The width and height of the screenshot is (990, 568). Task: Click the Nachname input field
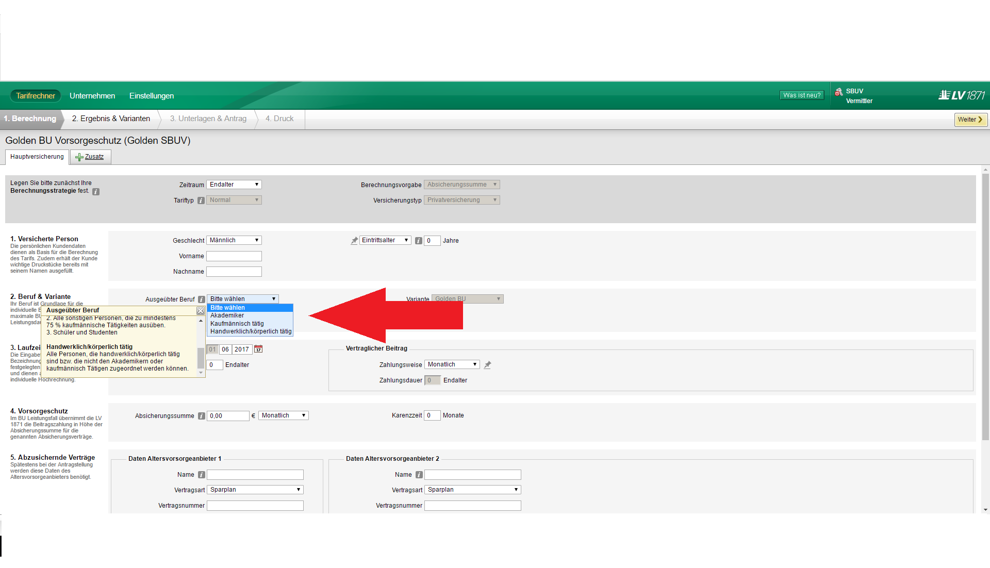[234, 272]
